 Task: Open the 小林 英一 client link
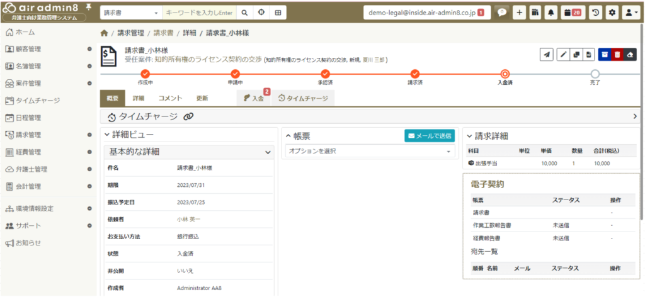click(x=190, y=220)
